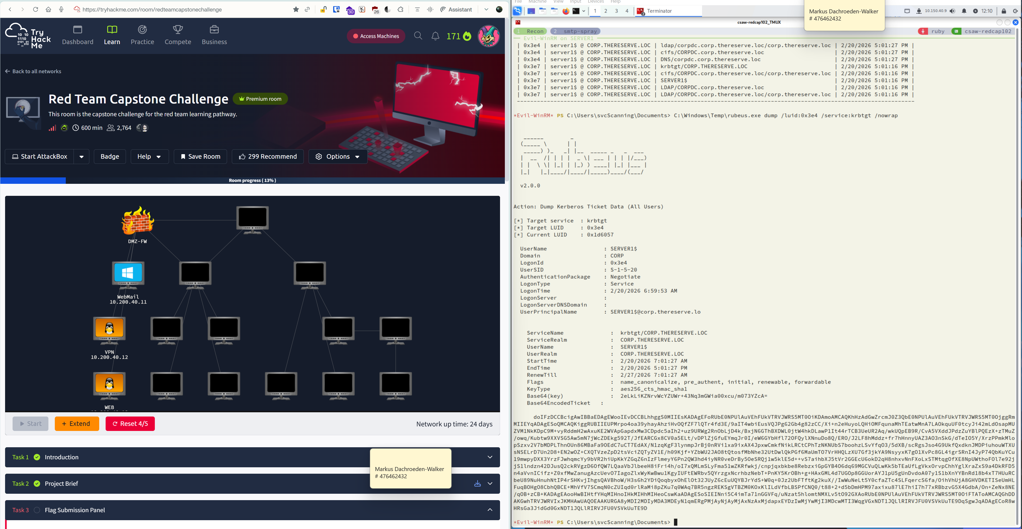Toggle Task 1 Introduction green checkmark
This screenshot has height=529, width=1022.
(37, 457)
